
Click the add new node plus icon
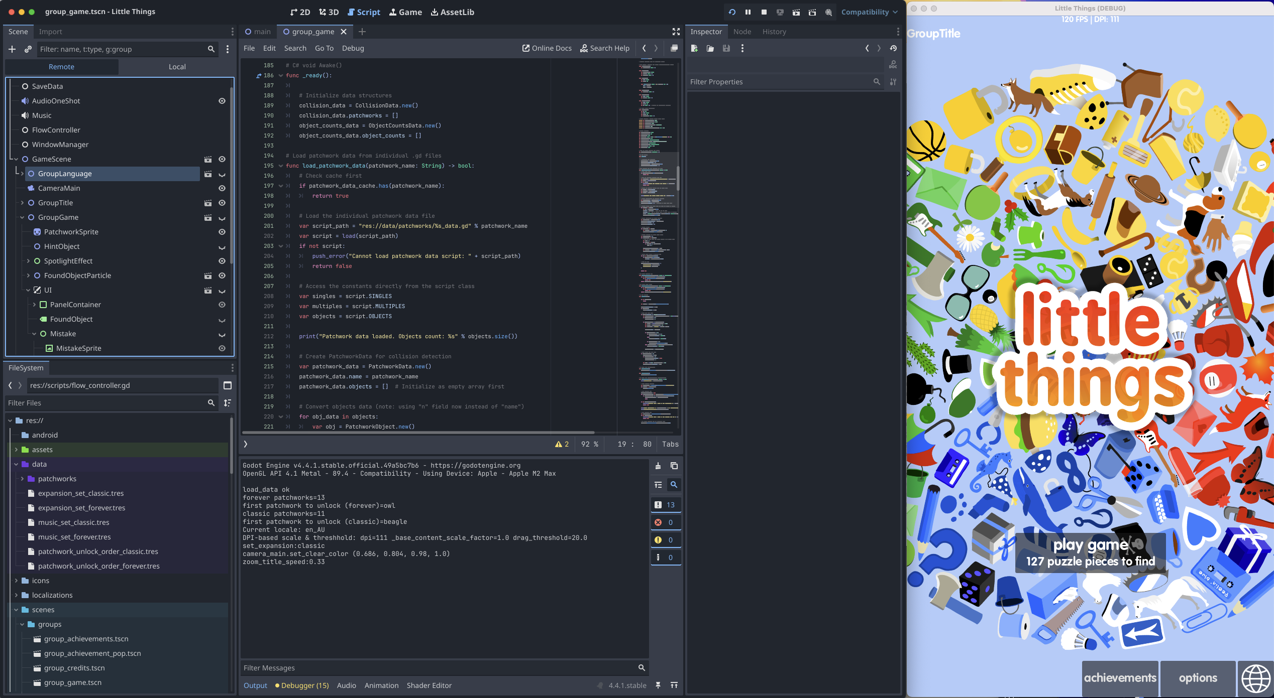pyautogui.click(x=13, y=49)
